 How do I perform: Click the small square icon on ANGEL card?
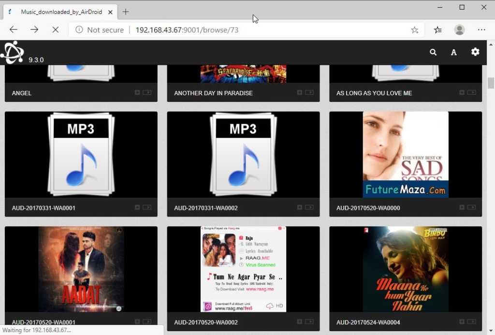click(x=137, y=92)
